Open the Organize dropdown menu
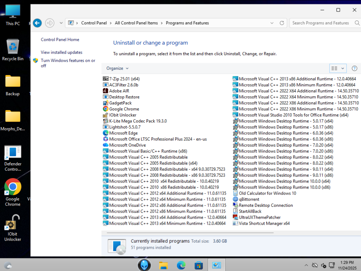 pos(117,68)
